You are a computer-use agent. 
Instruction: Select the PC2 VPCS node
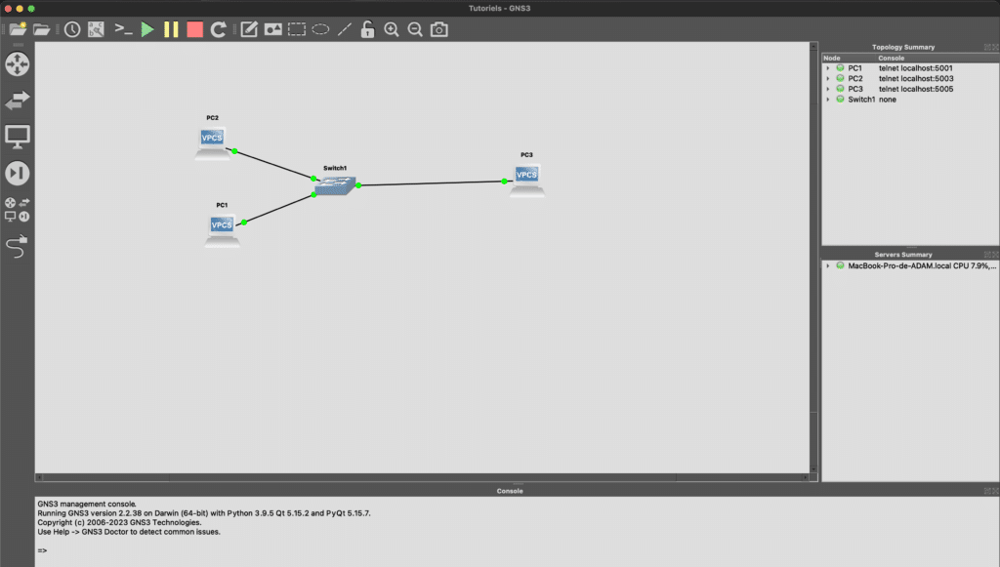click(x=212, y=142)
